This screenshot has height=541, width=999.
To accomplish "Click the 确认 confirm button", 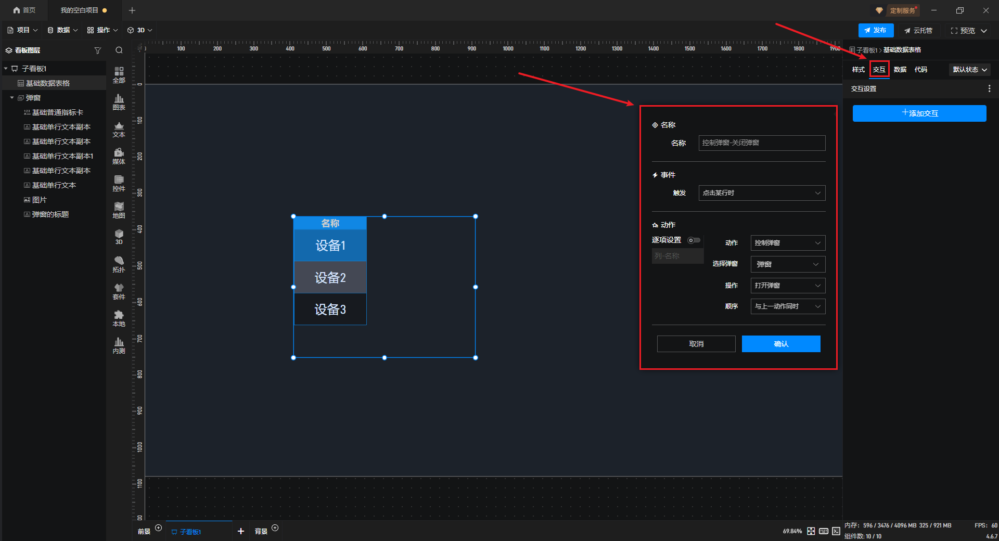I will coord(780,344).
